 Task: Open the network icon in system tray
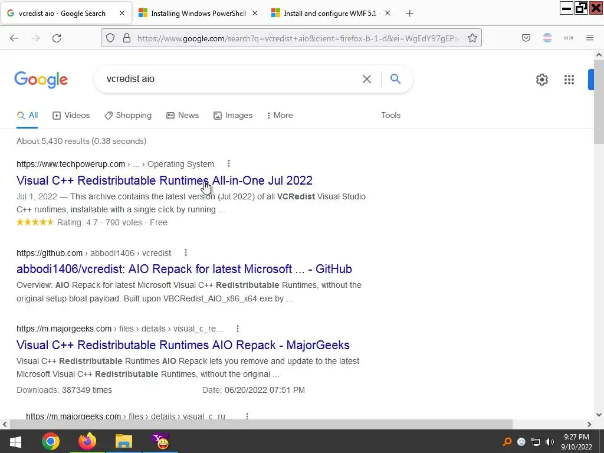tap(536, 442)
